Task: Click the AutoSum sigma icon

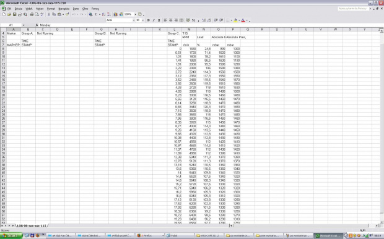Action: [96, 14]
